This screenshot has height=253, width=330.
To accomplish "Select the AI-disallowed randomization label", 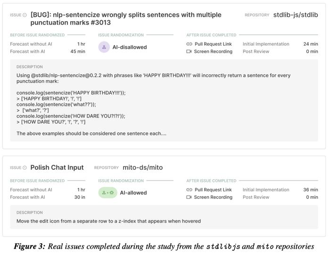I will 130,47.
